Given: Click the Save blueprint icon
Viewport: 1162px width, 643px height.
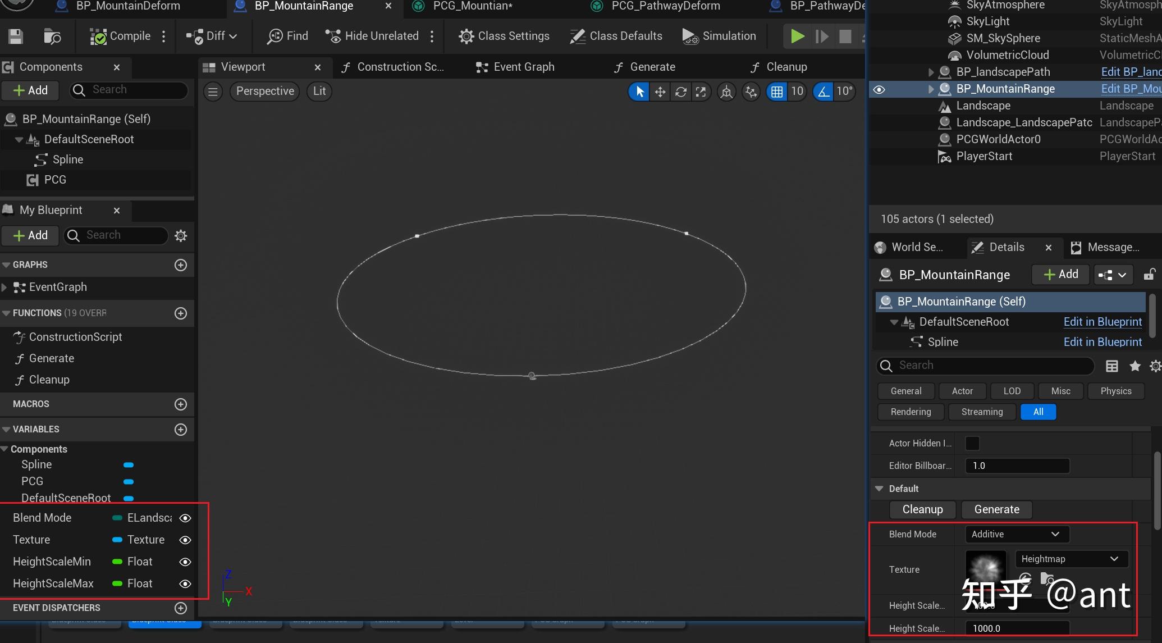Looking at the screenshot, I should tap(16, 37).
